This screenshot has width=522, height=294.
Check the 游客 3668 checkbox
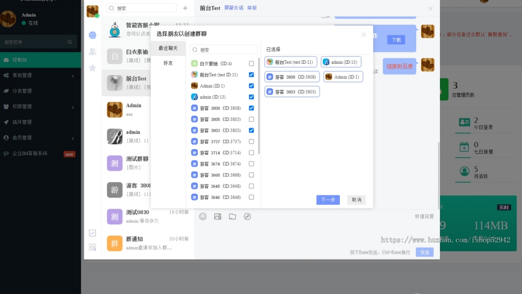251,175
